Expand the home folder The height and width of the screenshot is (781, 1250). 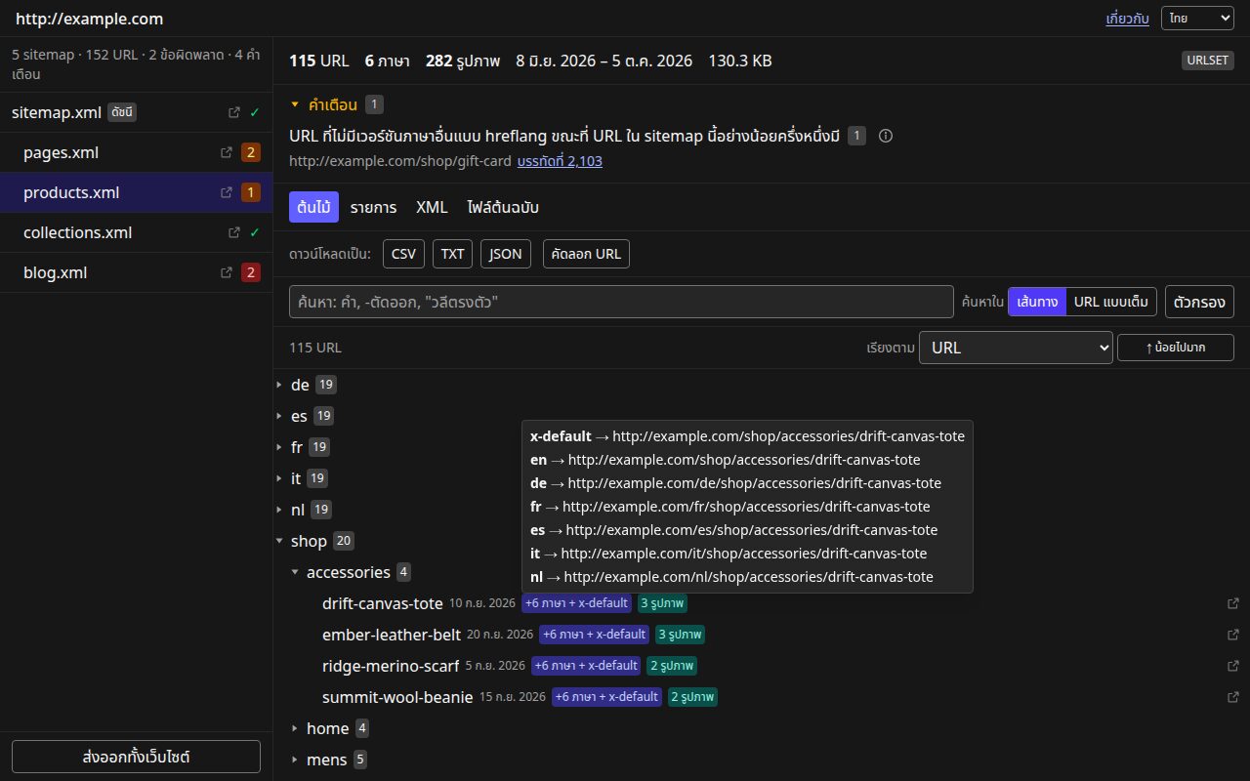tap(295, 728)
